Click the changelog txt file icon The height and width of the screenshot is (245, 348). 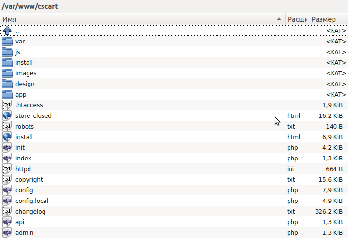pyautogui.click(x=7, y=211)
